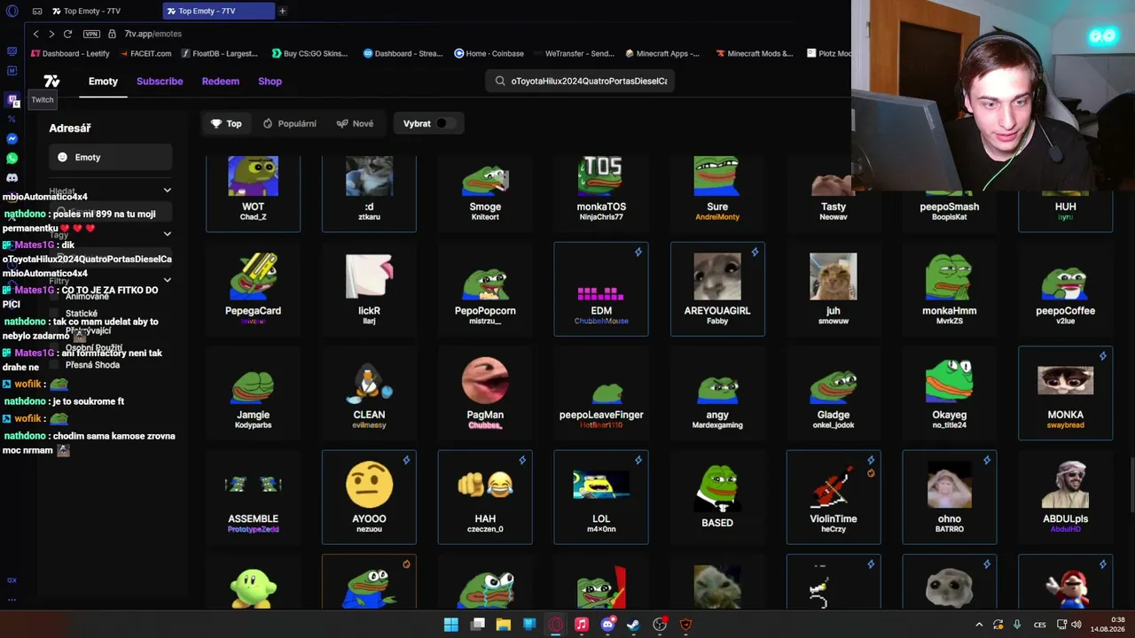
Task: Open the BASED emote
Action: point(717,496)
